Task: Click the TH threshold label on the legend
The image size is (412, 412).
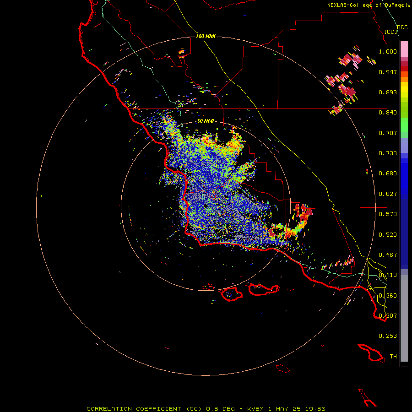Action: (x=393, y=357)
